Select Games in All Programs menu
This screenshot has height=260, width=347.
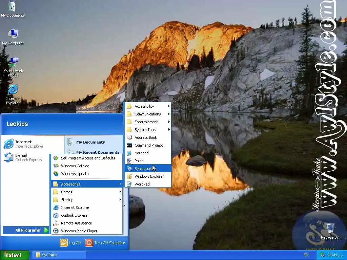click(x=87, y=192)
